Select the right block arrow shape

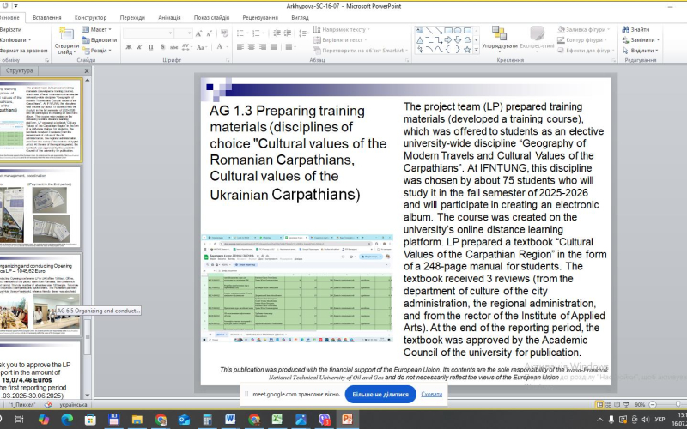click(x=448, y=39)
